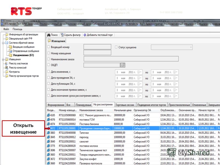
Task: Click the icon of Отправленные сообщения
Action: click(x=10, y=51)
